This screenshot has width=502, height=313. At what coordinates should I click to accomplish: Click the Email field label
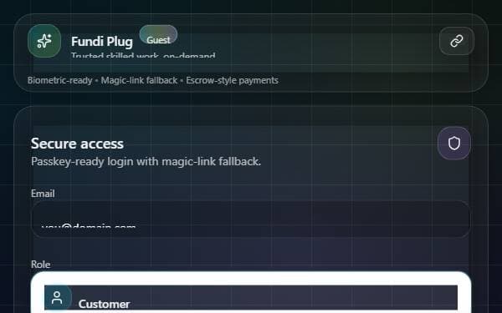pyautogui.click(x=43, y=194)
